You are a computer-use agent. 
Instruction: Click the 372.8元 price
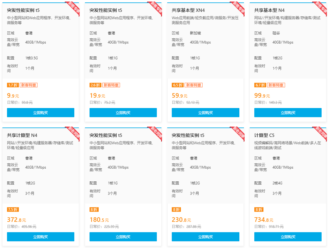(16, 220)
